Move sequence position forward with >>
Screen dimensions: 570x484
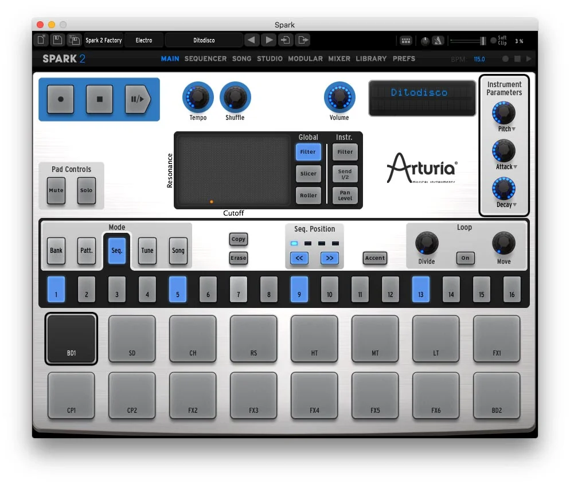pyautogui.click(x=330, y=258)
